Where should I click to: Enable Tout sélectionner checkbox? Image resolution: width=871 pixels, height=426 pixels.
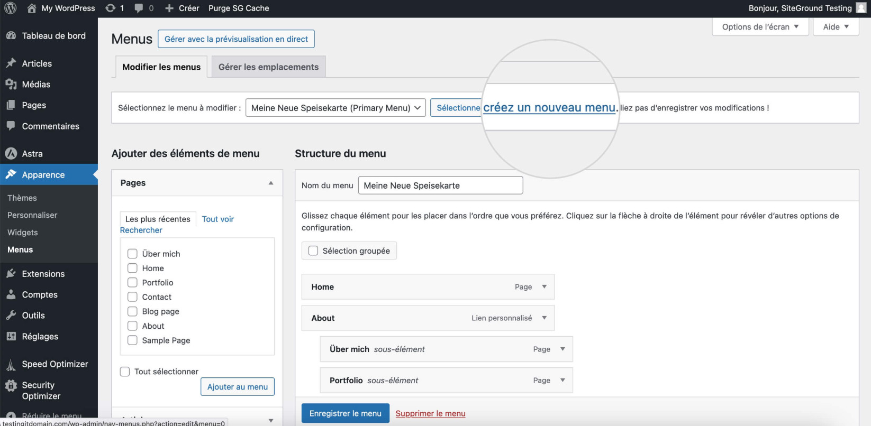125,372
